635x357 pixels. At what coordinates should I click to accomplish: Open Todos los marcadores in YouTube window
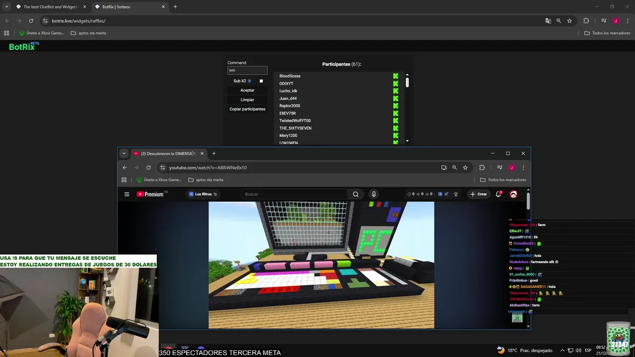point(503,180)
